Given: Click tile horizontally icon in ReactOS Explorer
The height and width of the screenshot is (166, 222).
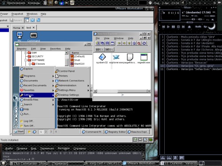Looking at the screenshot, I should point(107,43).
